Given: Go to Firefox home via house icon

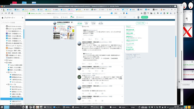Looking at the screenshot, I should pyautogui.click(x=12, y=13).
